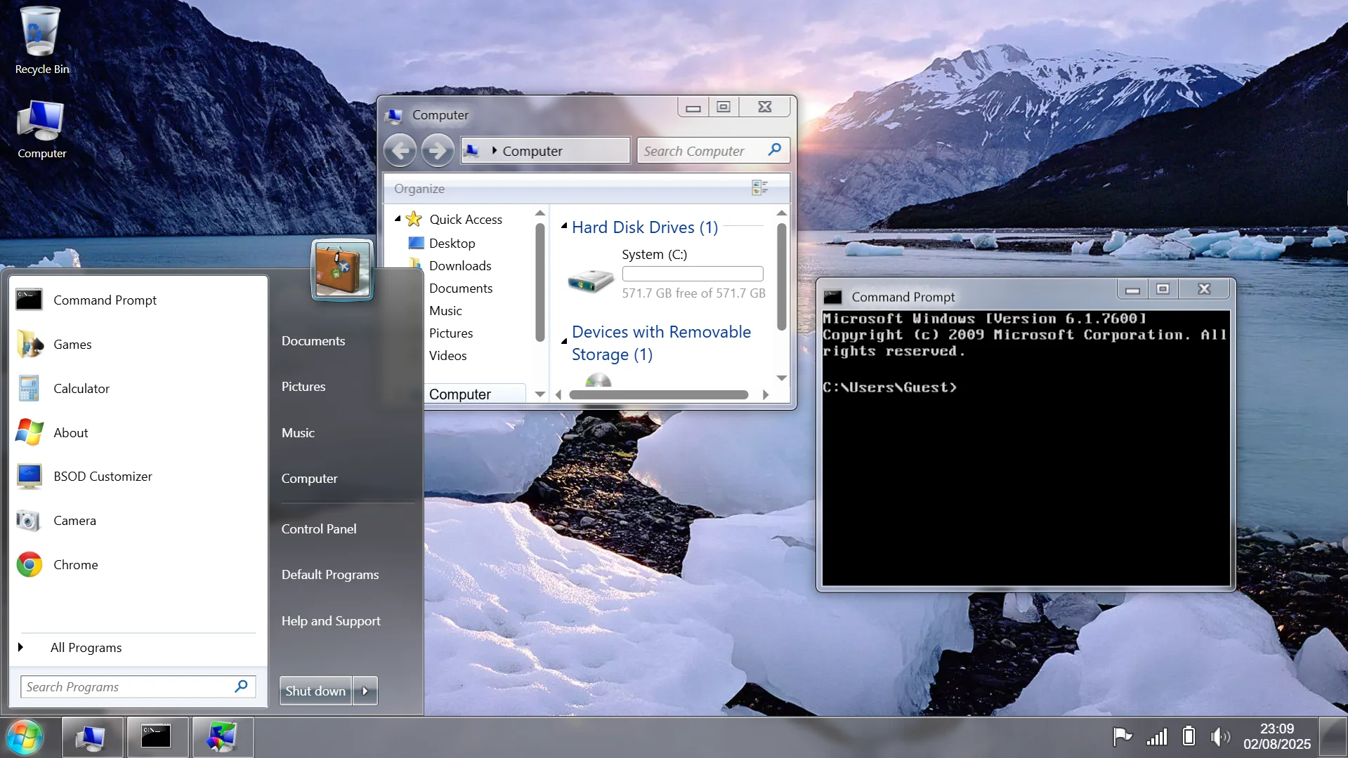1348x758 pixels.
Task: Open the Action Center flag icon
Action: click(x=1122, y=736)
